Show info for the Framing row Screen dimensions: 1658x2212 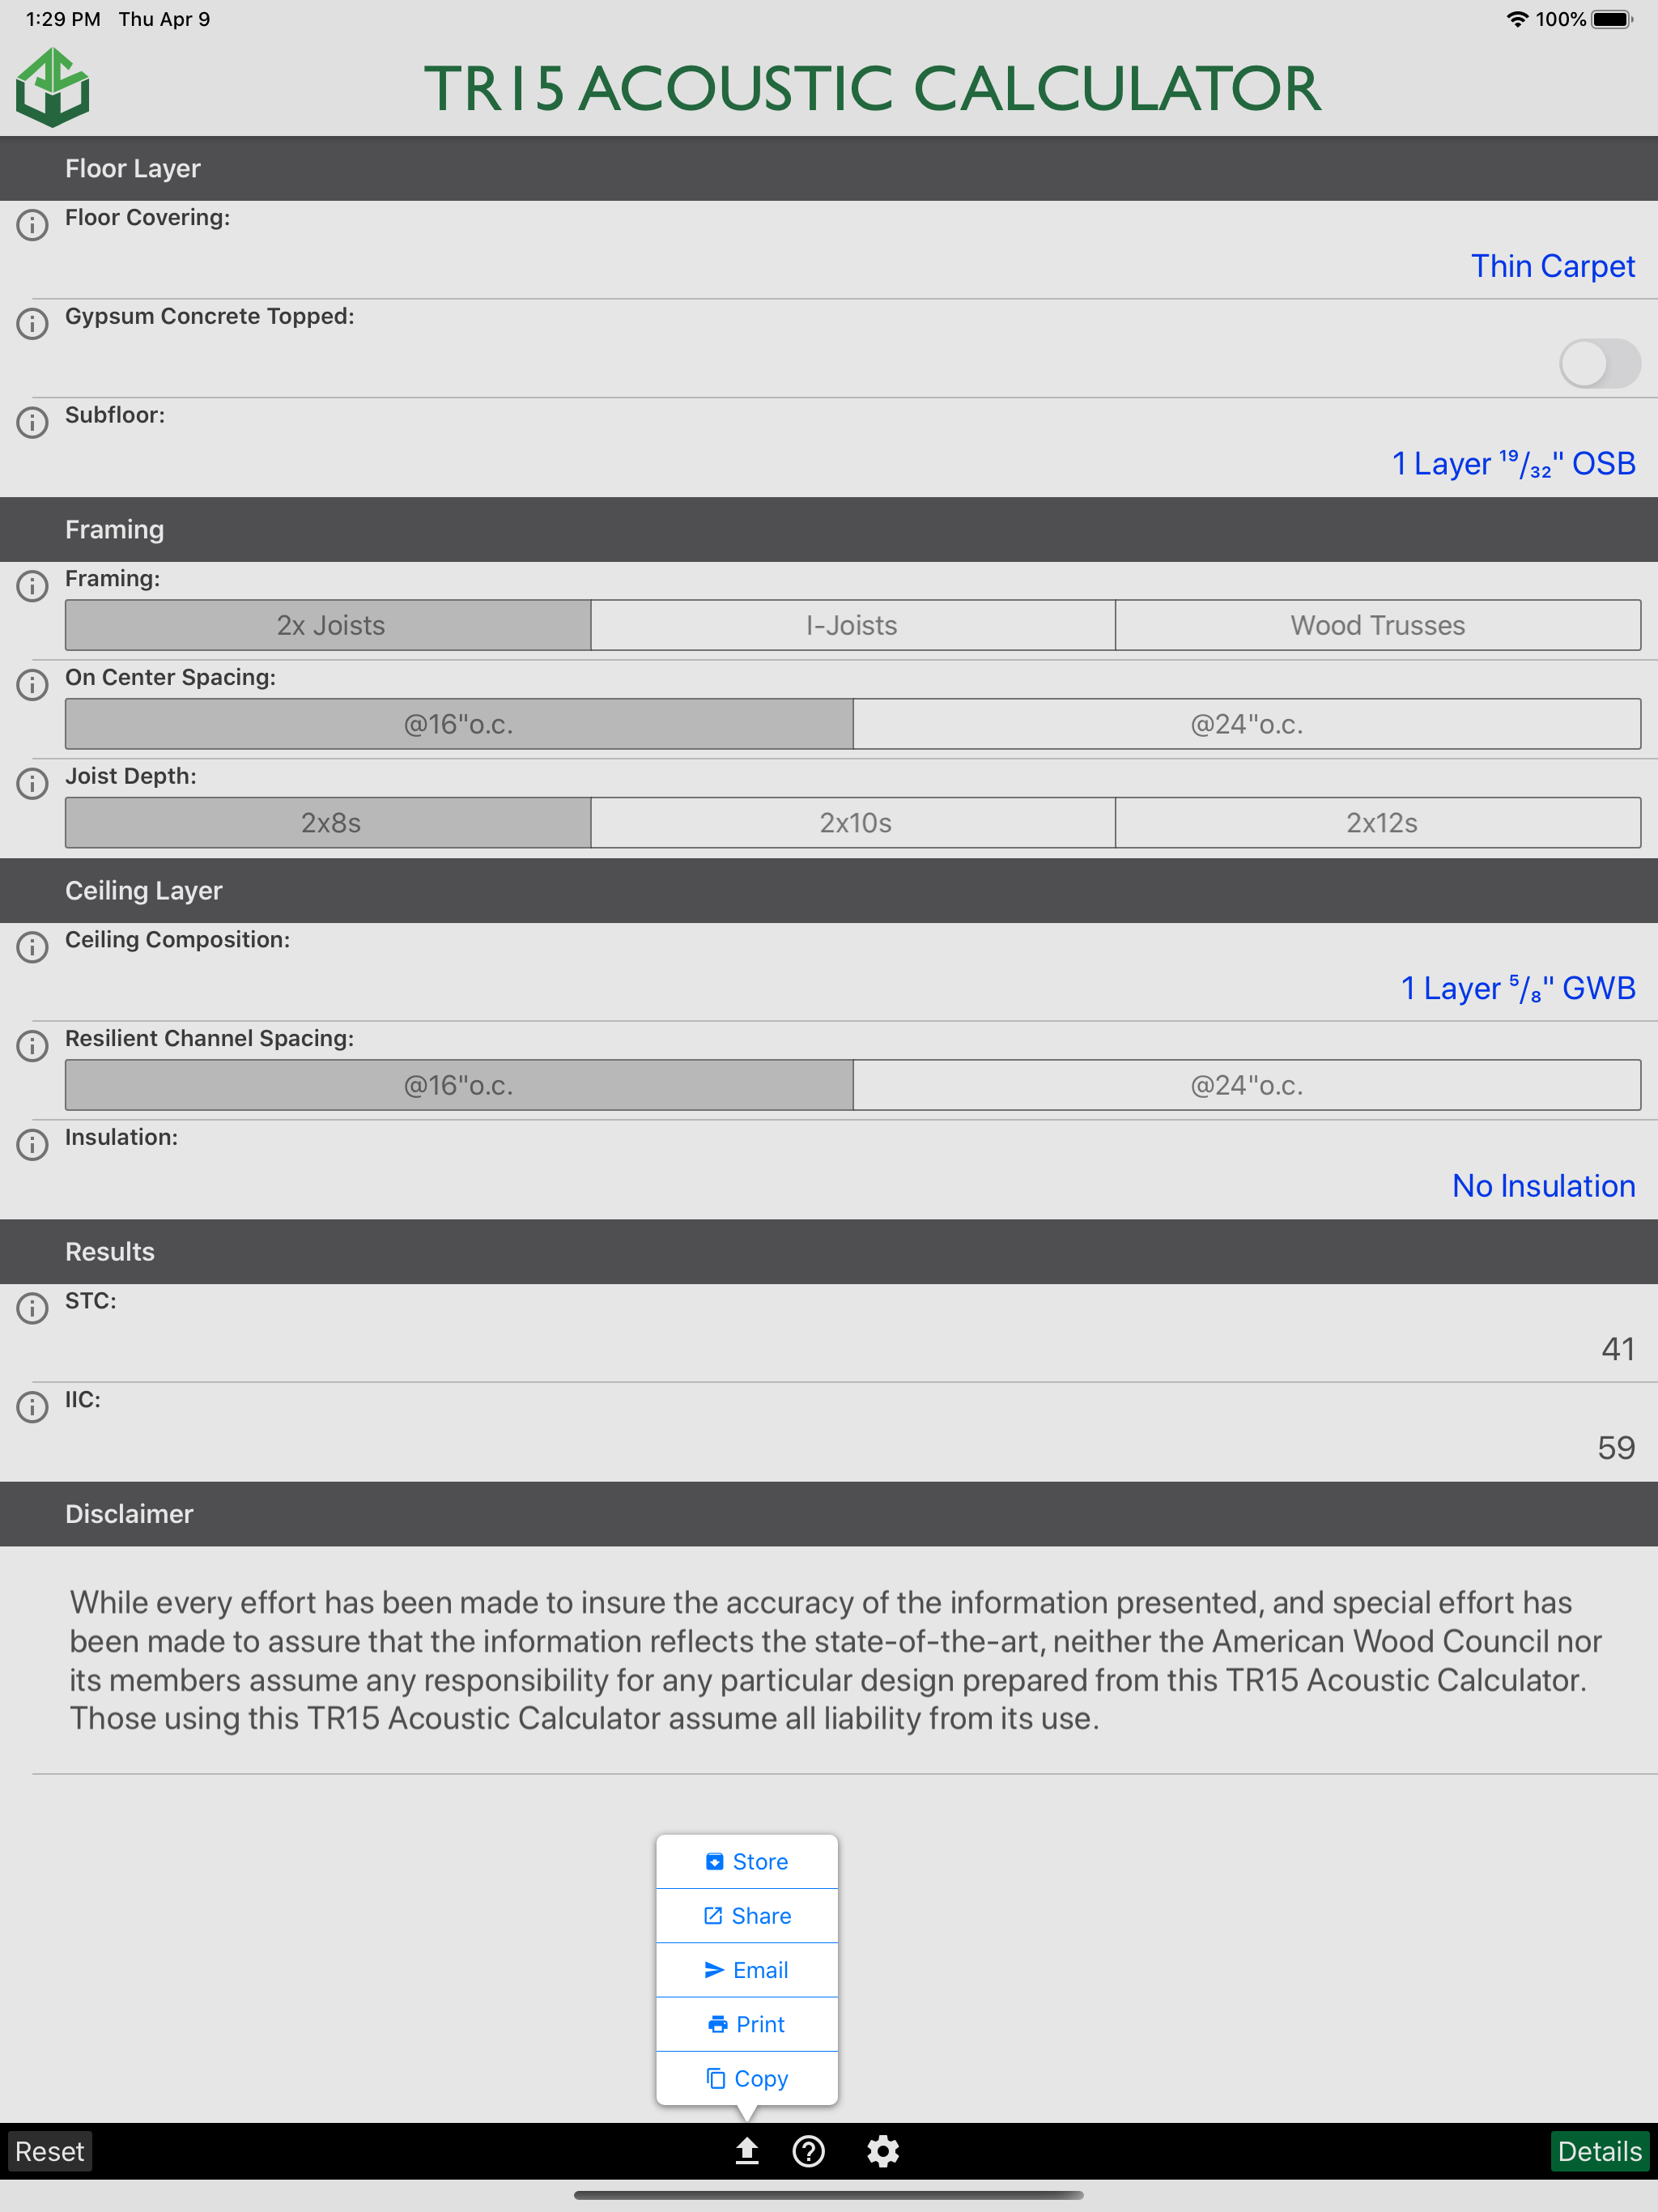click(x=32, y=586)
